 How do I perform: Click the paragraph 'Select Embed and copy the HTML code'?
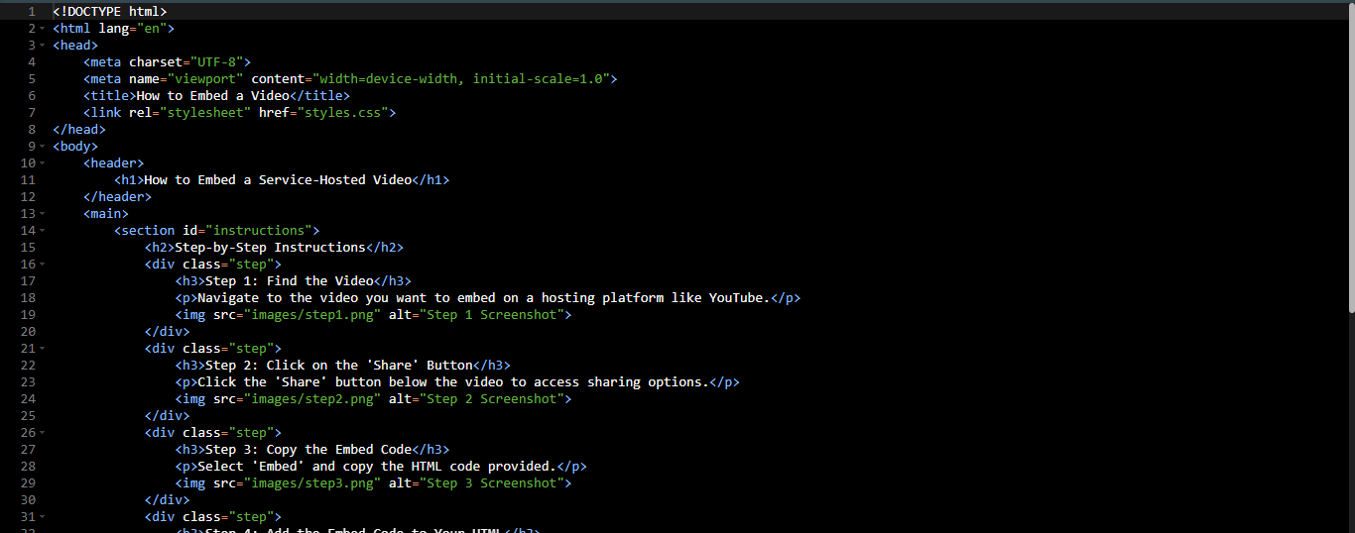tap(377, 467)
